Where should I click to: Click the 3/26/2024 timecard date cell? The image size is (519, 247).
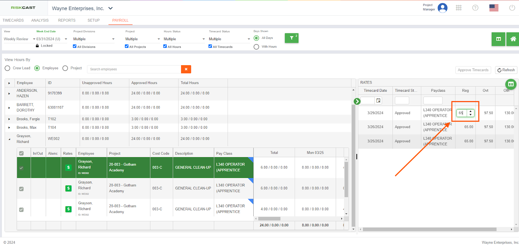coord(375,127)
